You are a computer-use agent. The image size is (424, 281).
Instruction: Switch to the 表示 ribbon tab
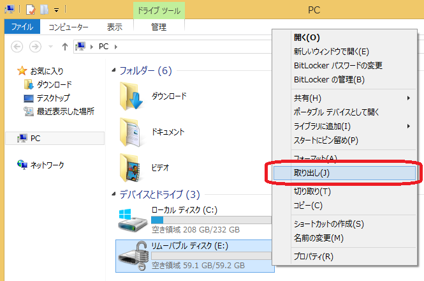point(115,27)
